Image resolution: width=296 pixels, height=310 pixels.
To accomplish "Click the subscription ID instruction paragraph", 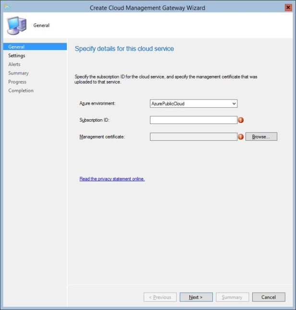I will tap(166, 79).
